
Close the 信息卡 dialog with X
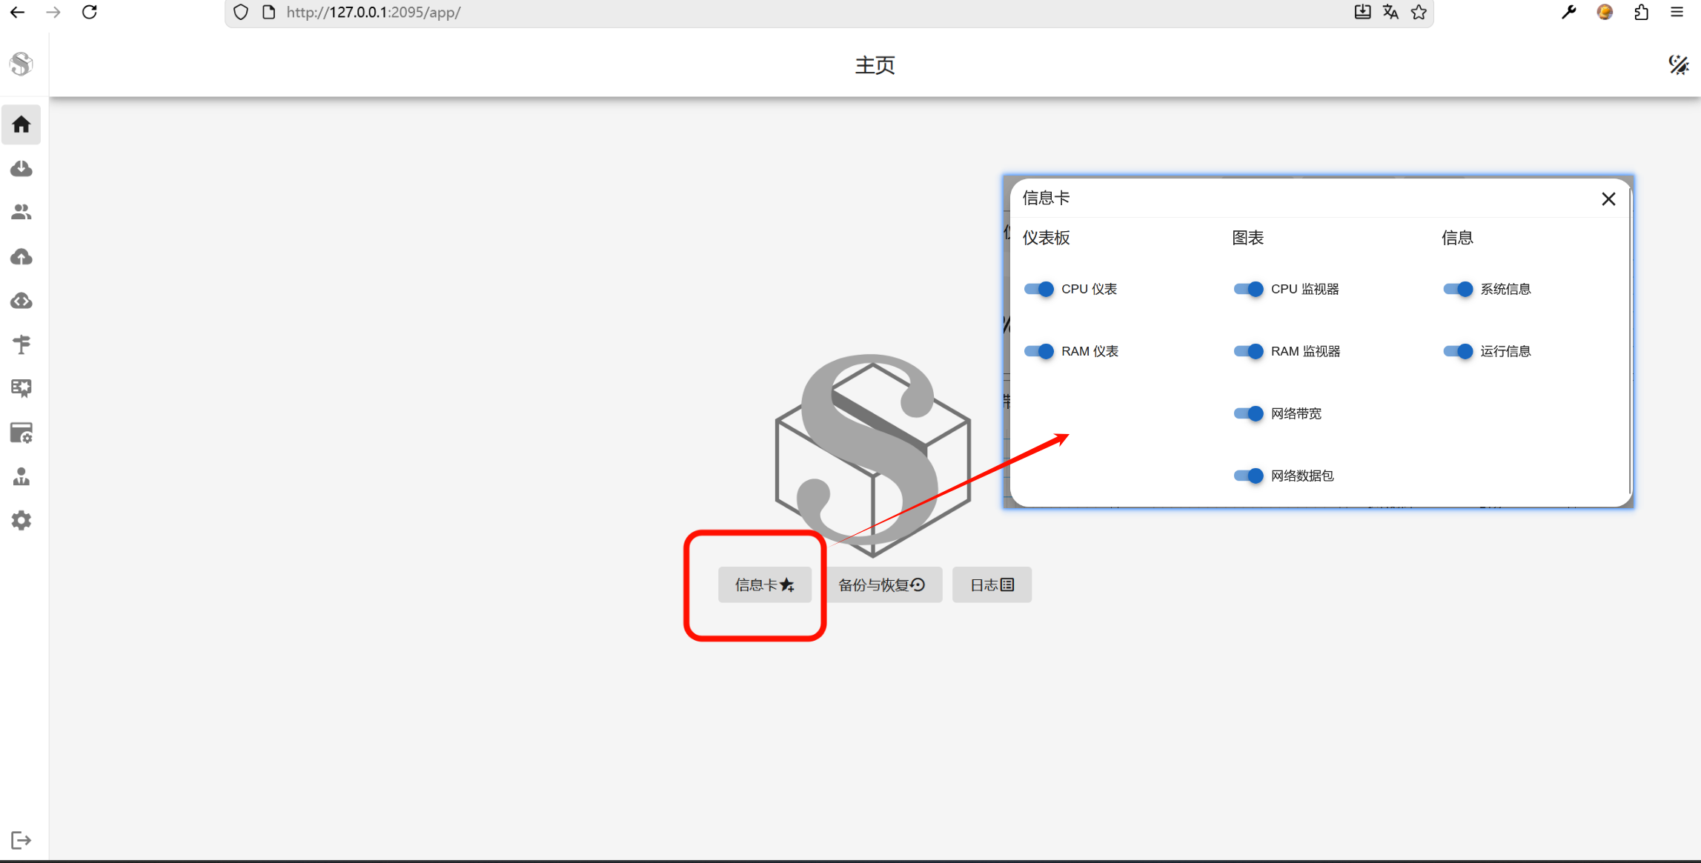(1608, 199)
